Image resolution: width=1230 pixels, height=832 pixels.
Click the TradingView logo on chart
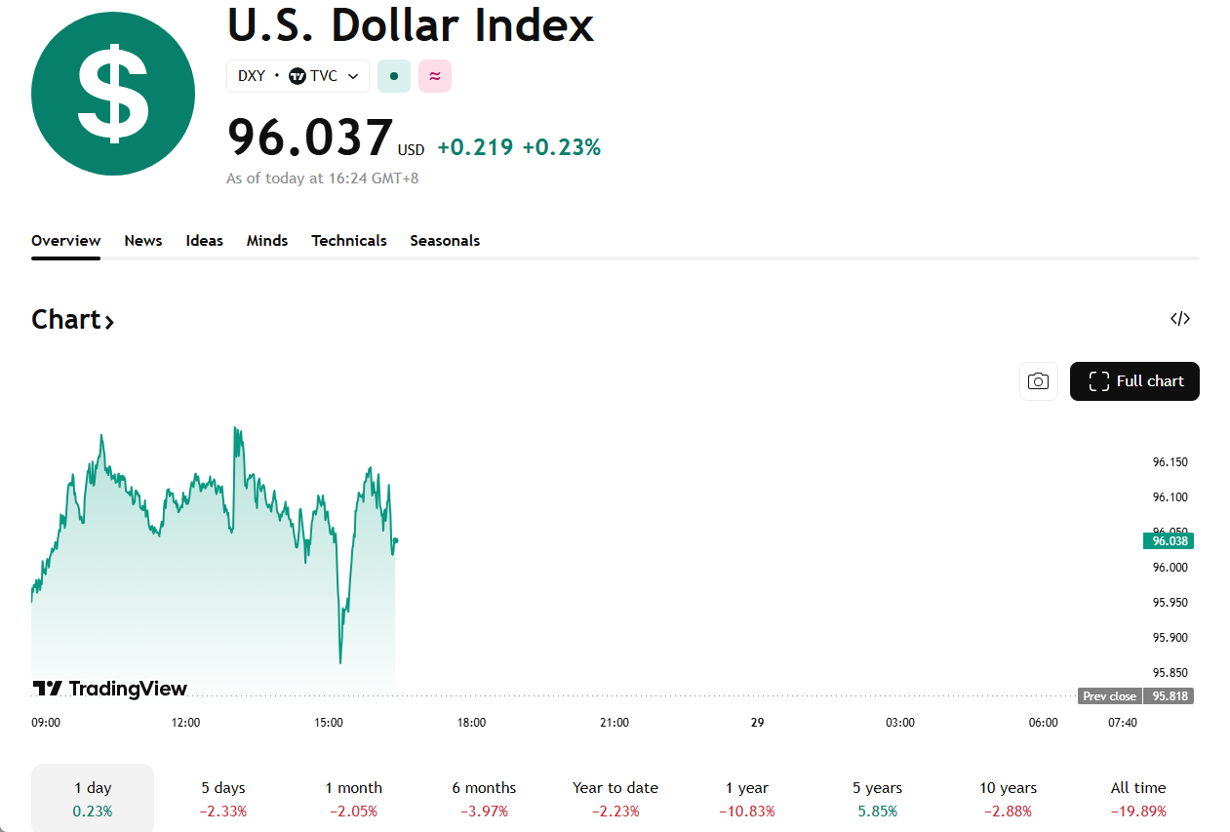pyautogui.click(x=109, y=689)
